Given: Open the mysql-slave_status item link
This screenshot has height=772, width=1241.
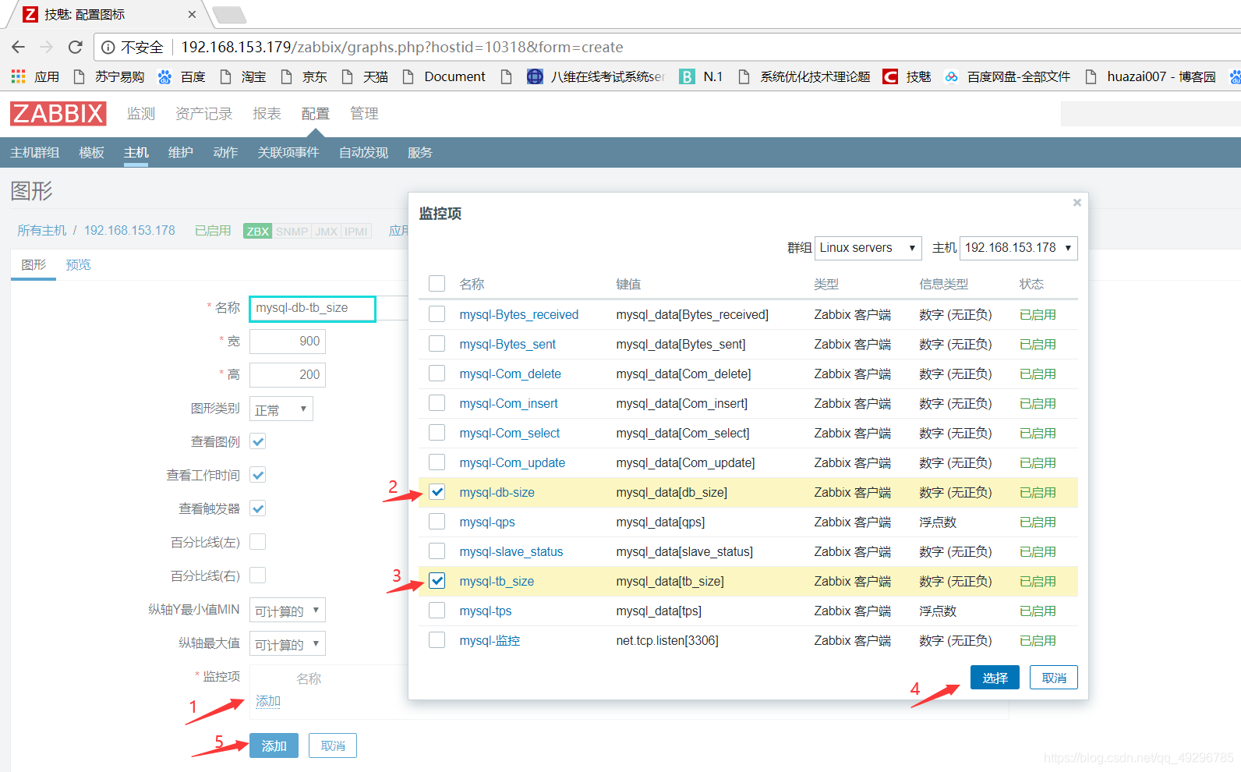Looking at the screenshot, I should click(511, 551).
